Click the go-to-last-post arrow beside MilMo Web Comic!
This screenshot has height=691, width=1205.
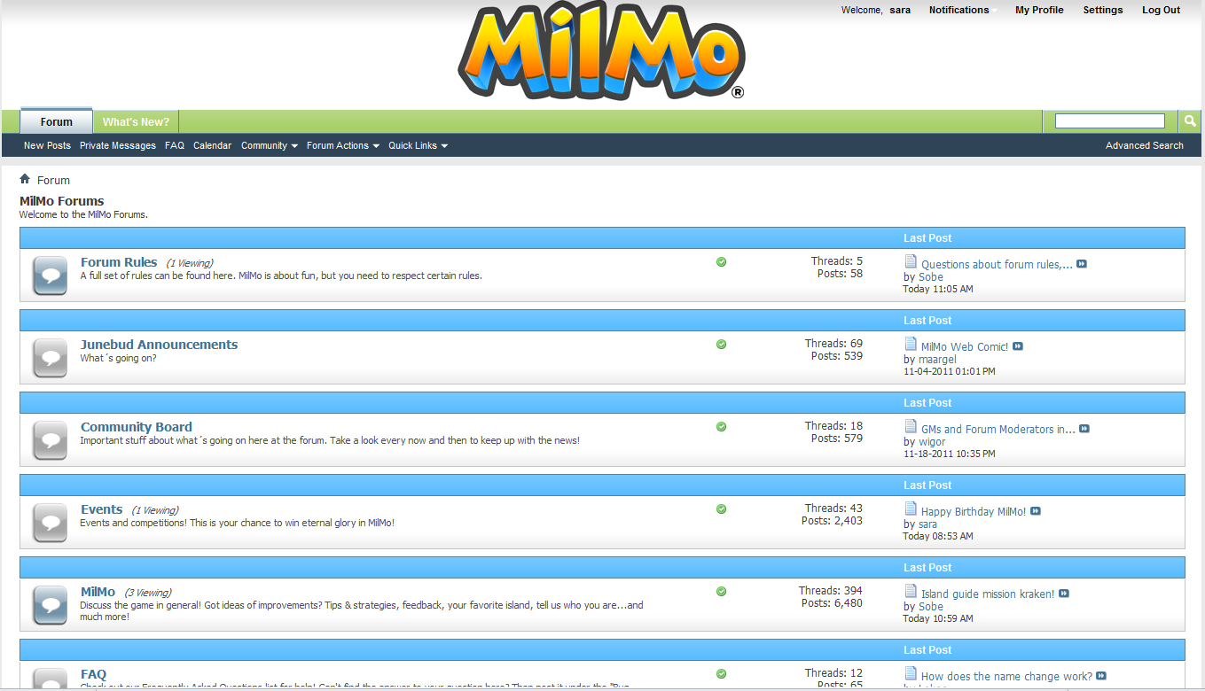tap(1017, 346)
